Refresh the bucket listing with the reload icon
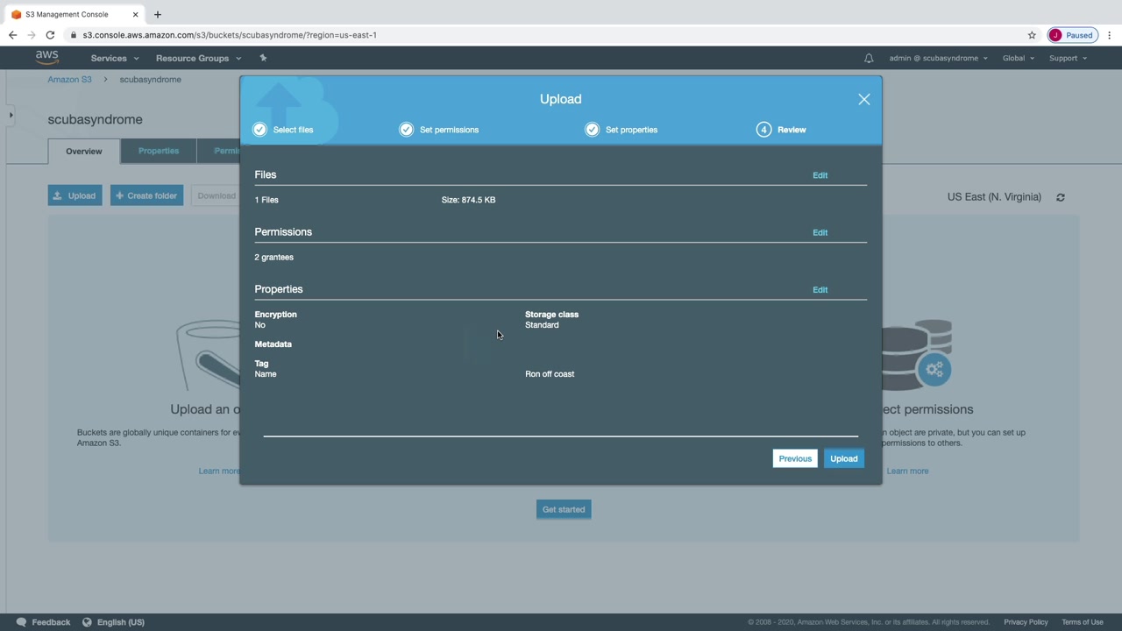Viewport: 1122px width, 631px height. coord(1061,197)
